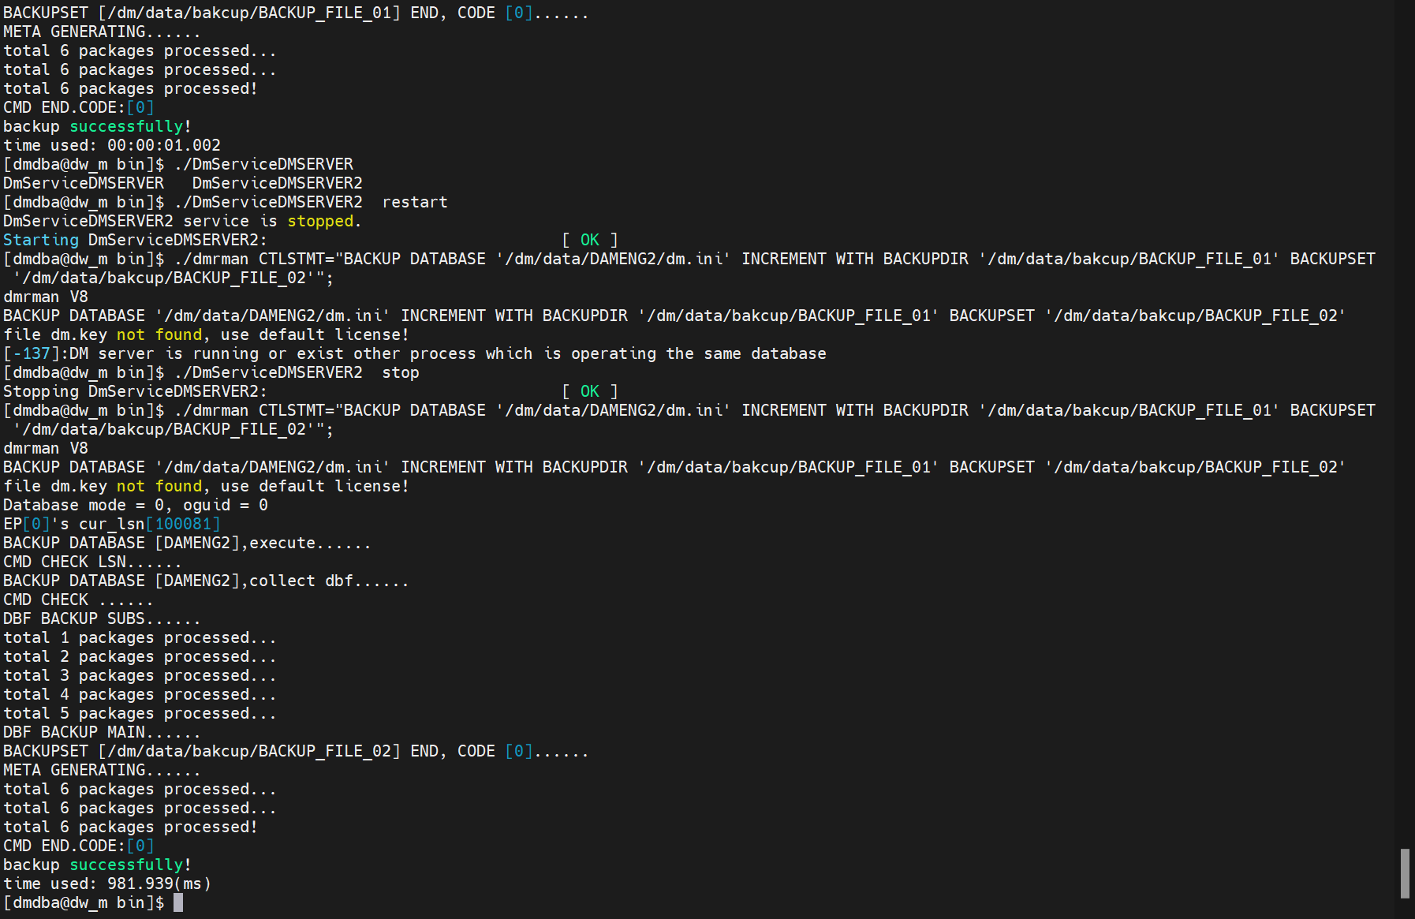Image resolution: width=1415 pixels, height=919 pixels.
Task: Click the word 'stopped' in service status line
Action: (320, 221)
